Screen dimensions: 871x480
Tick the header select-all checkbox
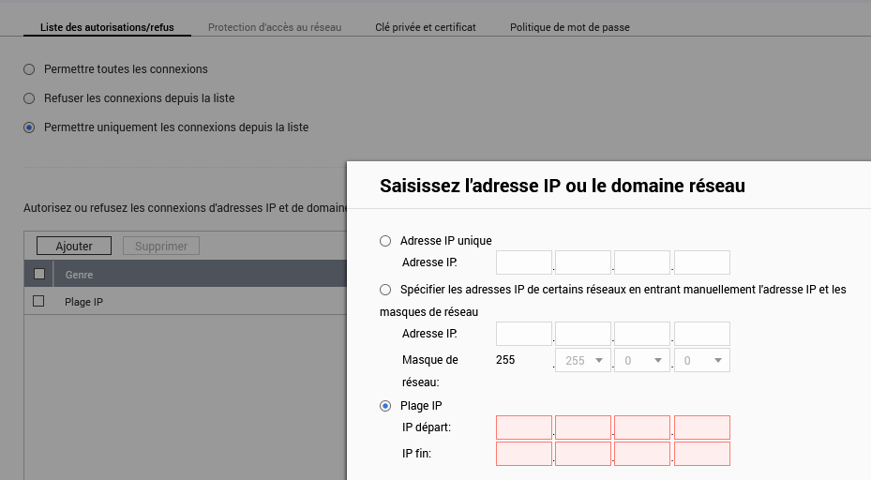tap(39, 275)
